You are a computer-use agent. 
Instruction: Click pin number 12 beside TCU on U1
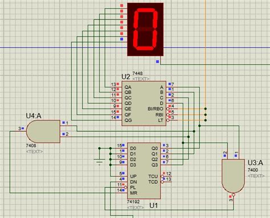(x=169, y=173)
